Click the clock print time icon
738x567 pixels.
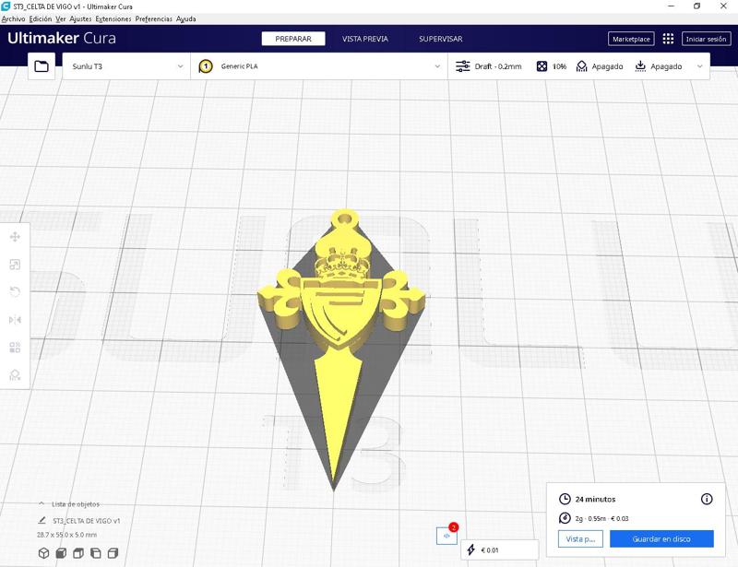pos(565,499)
